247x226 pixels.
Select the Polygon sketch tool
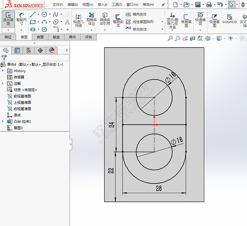(44, 29)
